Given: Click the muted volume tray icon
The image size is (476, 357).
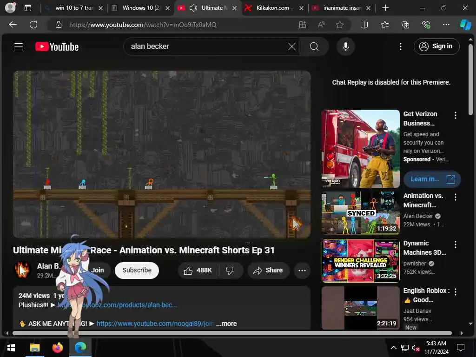Looking at the screenshot, I should tap(416, 348).
